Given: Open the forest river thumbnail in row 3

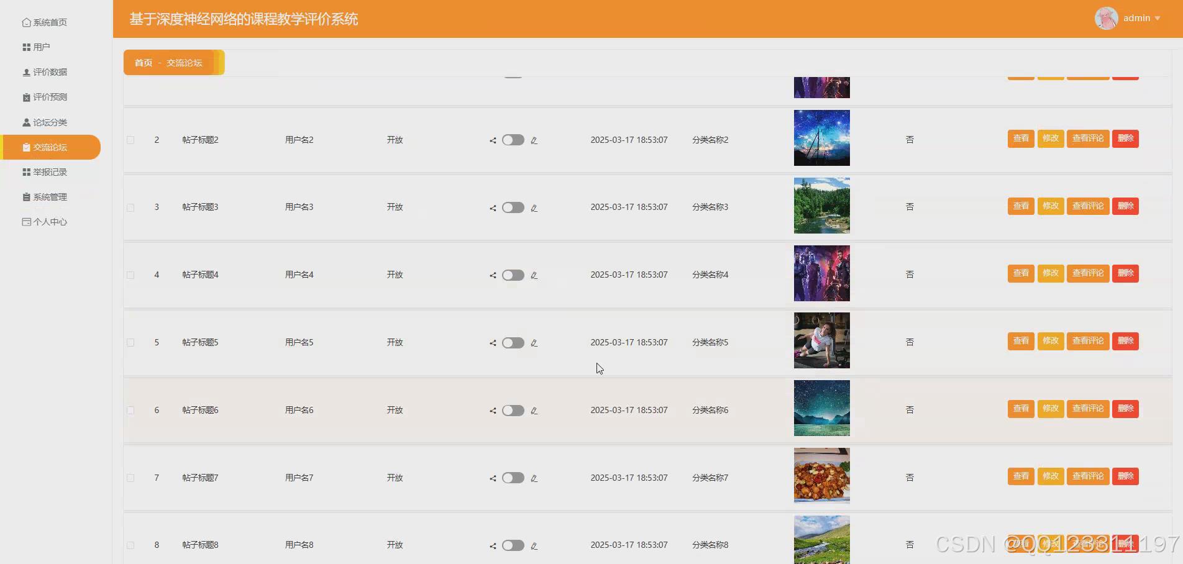Looking at the screenshot, I should click(821, 206).
